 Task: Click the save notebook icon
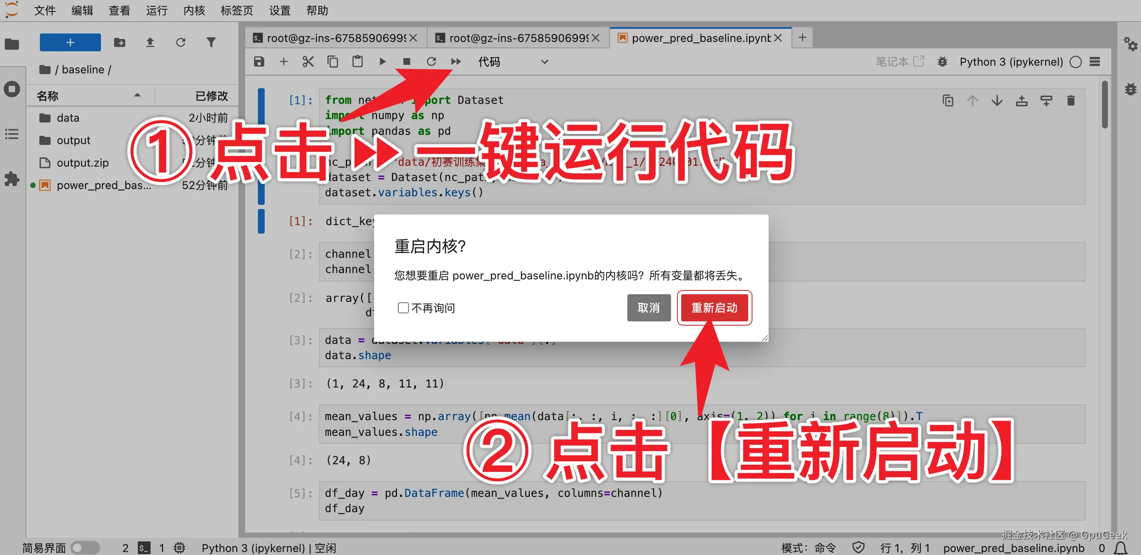pos(259,61)
